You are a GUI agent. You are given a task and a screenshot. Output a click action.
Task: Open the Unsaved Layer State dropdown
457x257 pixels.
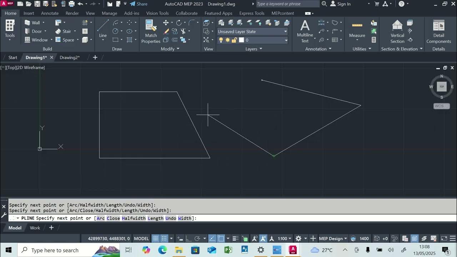point(285,31)
